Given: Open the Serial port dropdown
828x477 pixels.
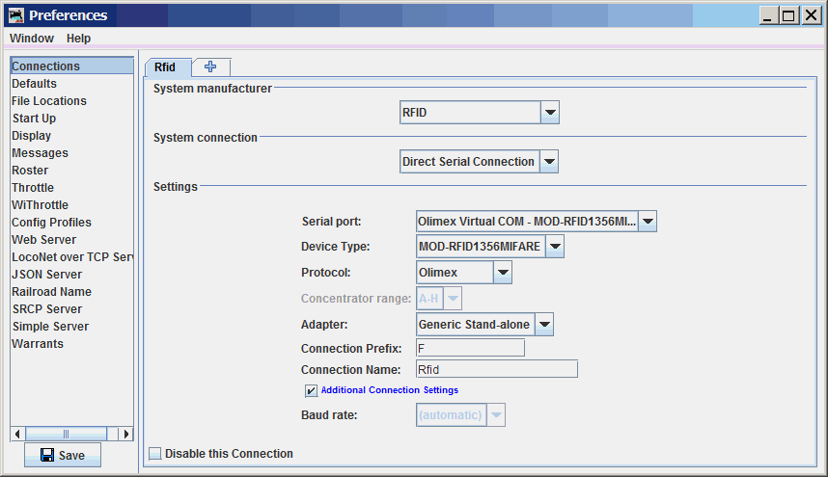Looking at the screenshot, I should 647,222.
